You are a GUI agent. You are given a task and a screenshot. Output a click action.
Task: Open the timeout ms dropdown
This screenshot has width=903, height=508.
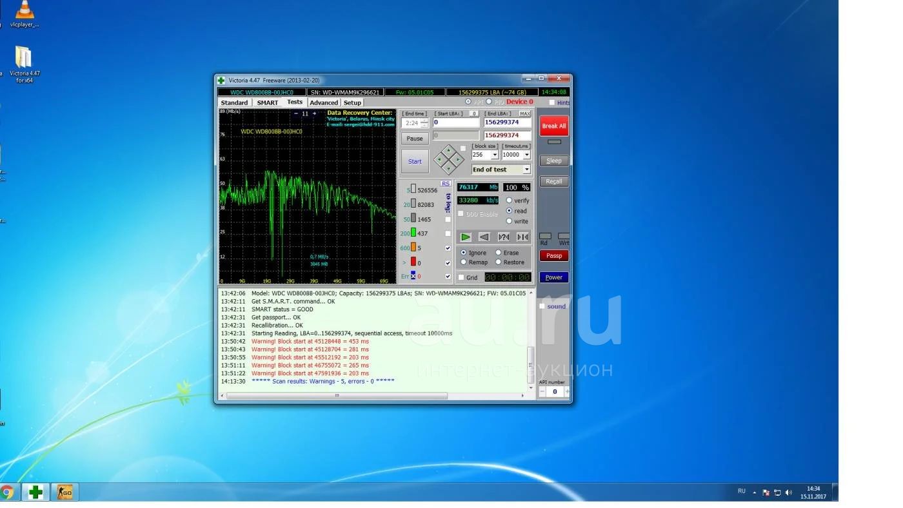526,155
